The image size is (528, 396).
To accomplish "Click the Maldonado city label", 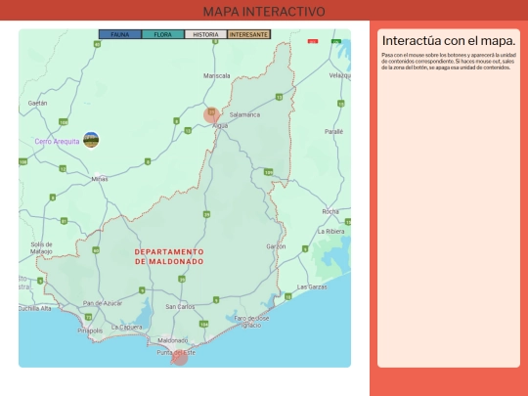I will pos(173,340).
